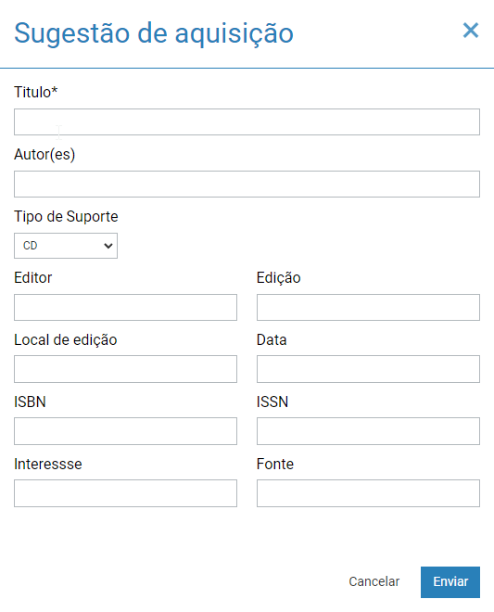Focus the Local de edição field
The width and height of the screenshot is (494, 612).
click(125, 369)
